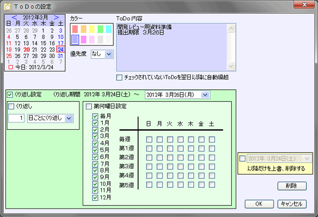318x217 pixels.
Task: Click the 今日: 2012/3/24 today link
Action: click(31, 67)
